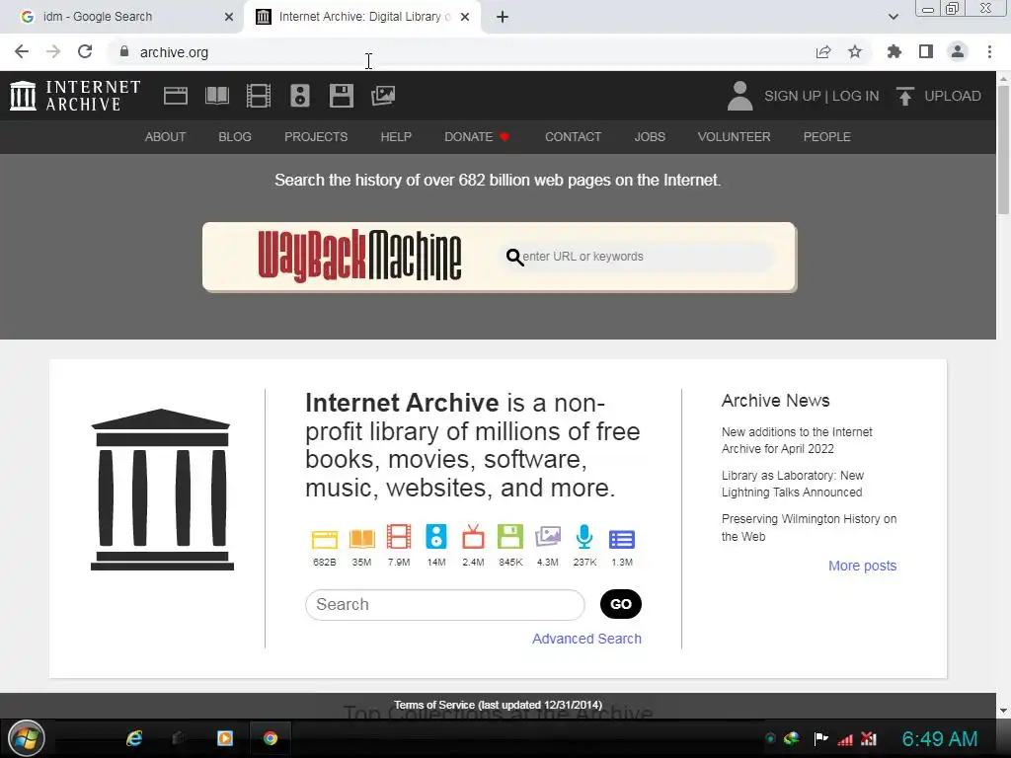Screen dimensions: 1011x758
Task: Open the PROJECTS menu item
Action: point(316,136)
